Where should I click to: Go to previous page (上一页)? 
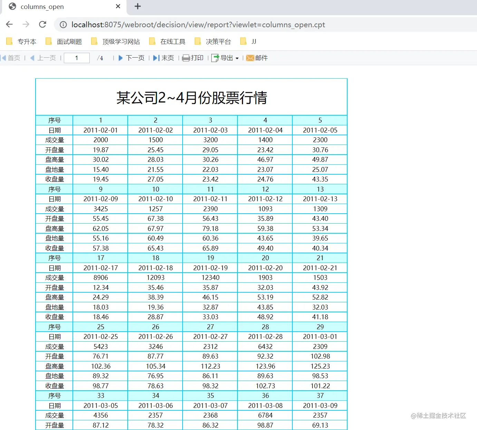pos(43,58)
